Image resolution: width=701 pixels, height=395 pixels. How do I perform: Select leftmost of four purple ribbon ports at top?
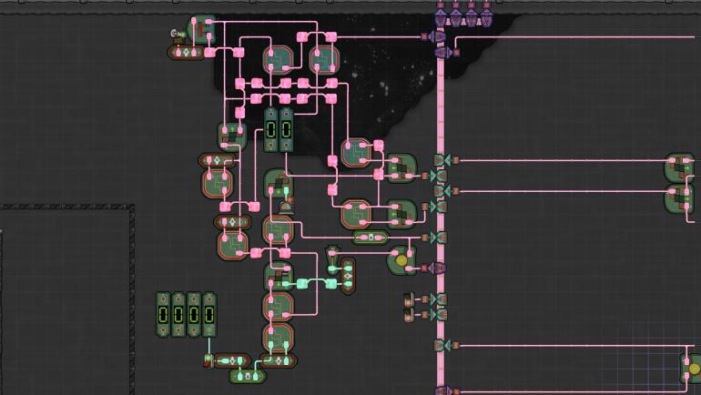[441, 18]
